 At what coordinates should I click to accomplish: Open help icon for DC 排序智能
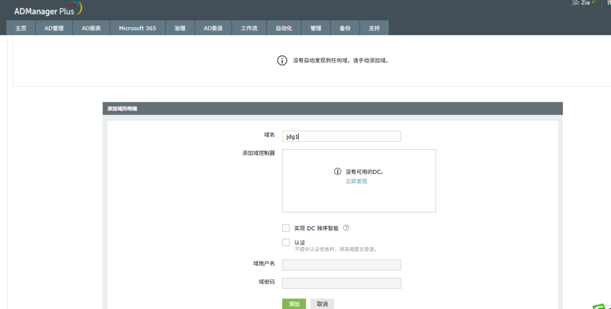pos(346,228)
